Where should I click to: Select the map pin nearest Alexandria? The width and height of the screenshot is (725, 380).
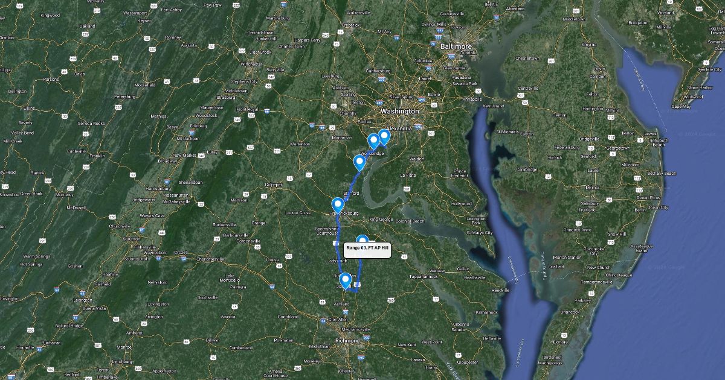pos(384,138)
